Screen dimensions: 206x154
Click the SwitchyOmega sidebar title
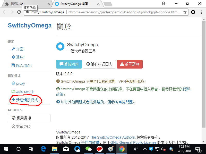point(30,25)
